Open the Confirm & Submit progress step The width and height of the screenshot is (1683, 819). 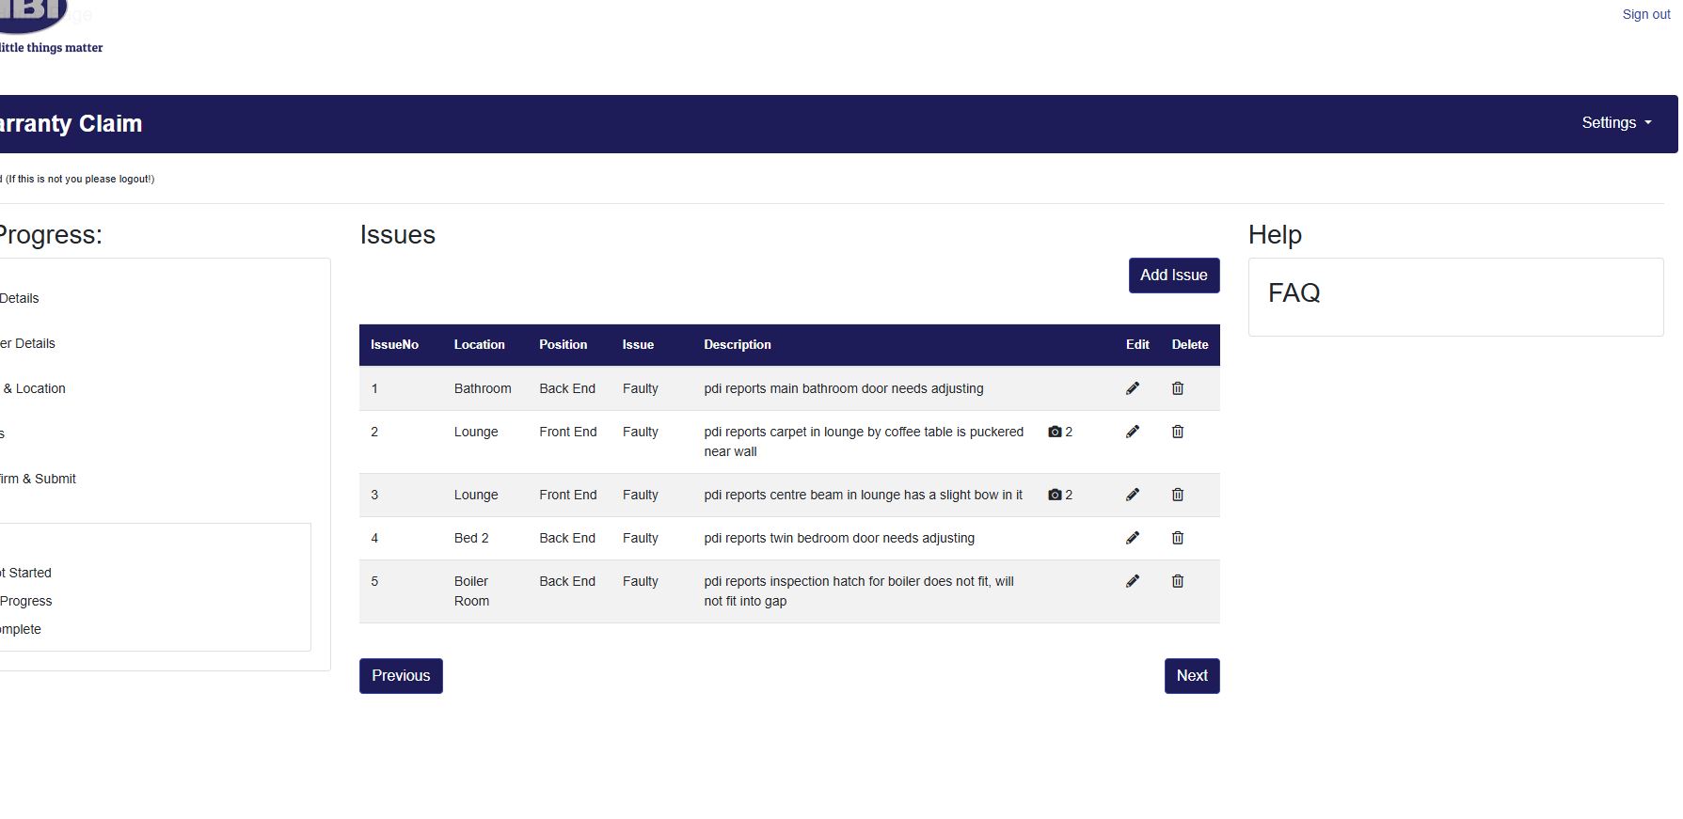(x=38, y=479)
